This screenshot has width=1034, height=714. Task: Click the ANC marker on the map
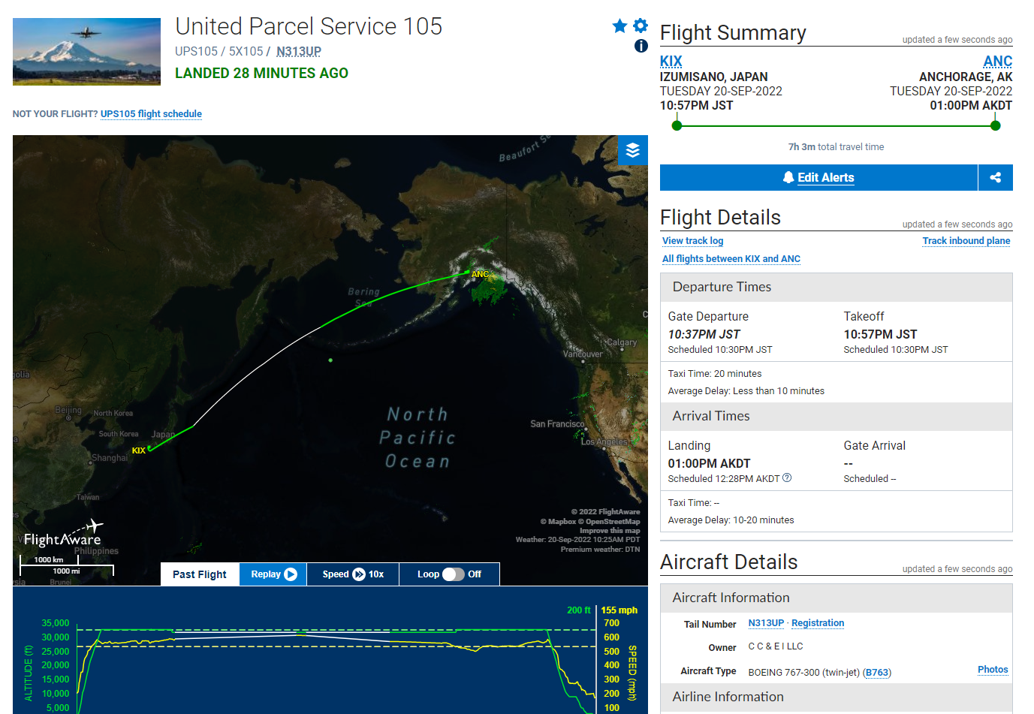[x=480, y=274]
